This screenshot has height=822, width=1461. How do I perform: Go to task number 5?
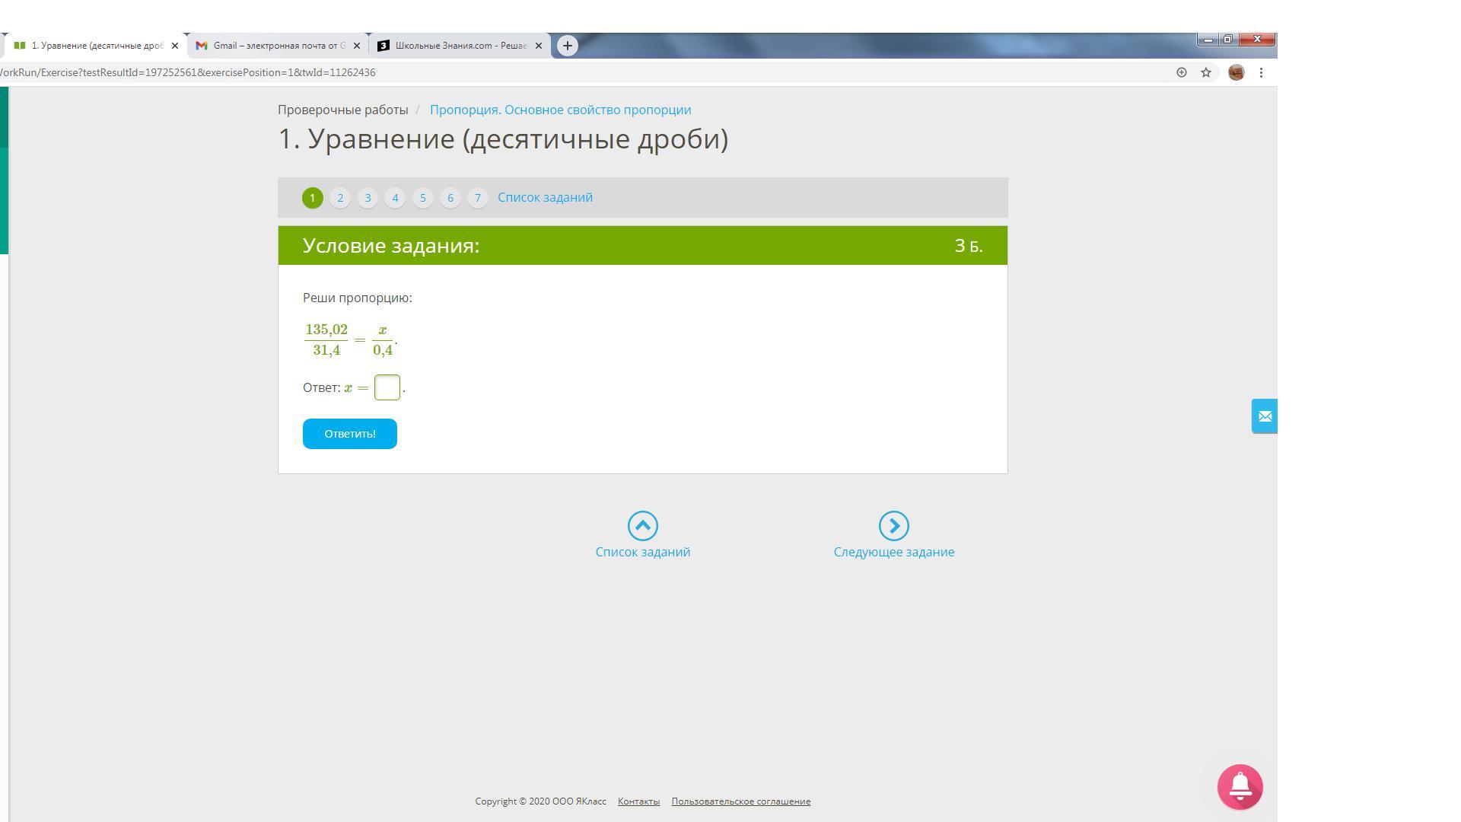tap(422, 198)
